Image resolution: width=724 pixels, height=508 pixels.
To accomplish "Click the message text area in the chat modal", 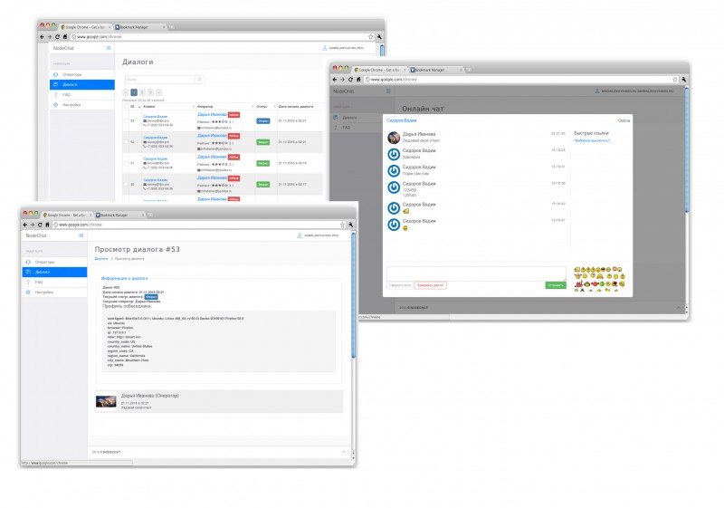I will point(476,273).
